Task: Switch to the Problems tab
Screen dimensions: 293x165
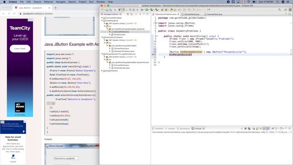Action: pyautogui.click(x=157, y=128)
